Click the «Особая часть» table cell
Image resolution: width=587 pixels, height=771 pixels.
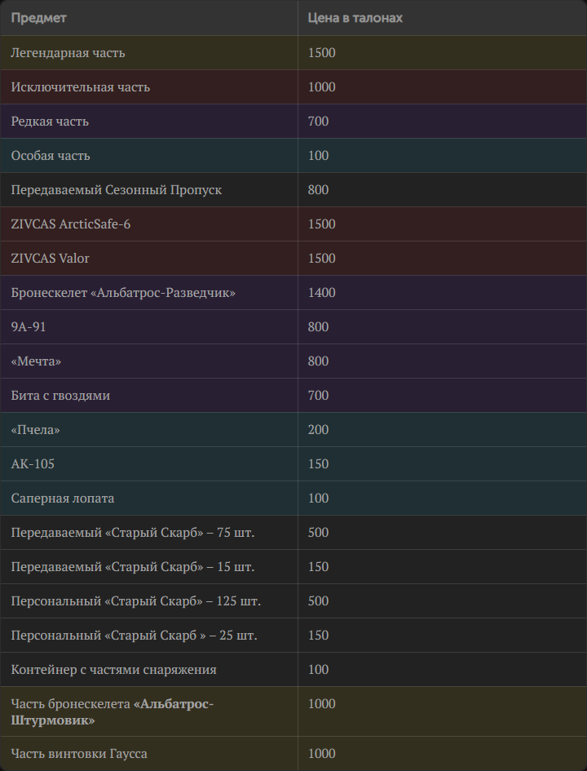tap(51, 156)
